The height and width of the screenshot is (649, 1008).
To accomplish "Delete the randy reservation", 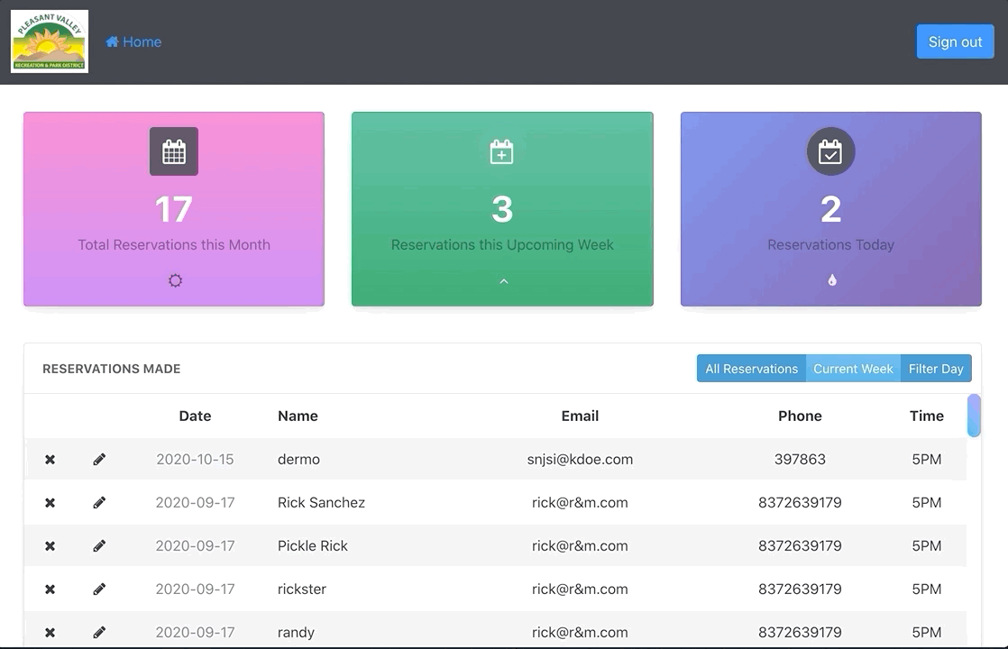I will click(50, 632).
